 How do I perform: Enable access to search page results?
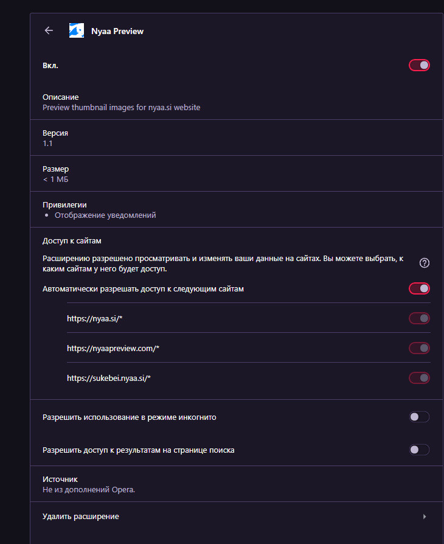point(419,450)
